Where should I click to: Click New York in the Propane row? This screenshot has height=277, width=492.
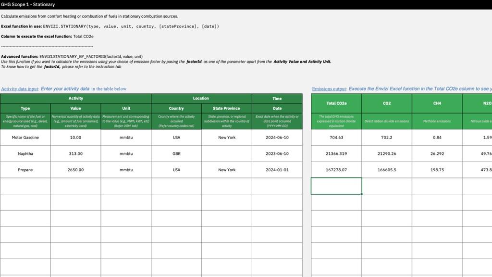(x=227, y=170)
